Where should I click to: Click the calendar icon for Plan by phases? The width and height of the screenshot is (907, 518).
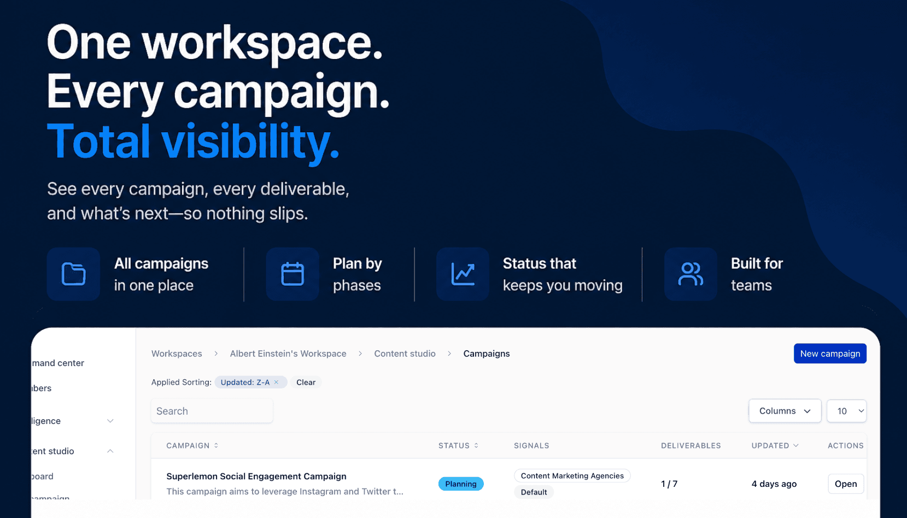[x=292, y=274]
